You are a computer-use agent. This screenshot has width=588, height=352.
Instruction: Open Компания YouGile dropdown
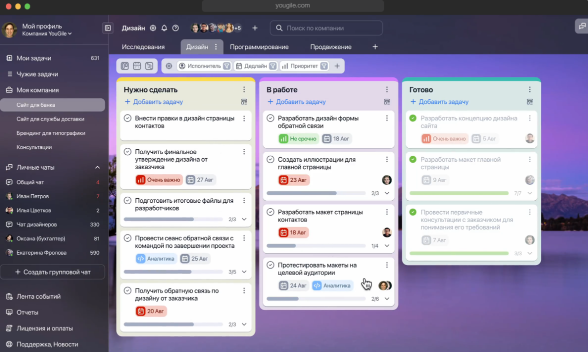[47, 34]
